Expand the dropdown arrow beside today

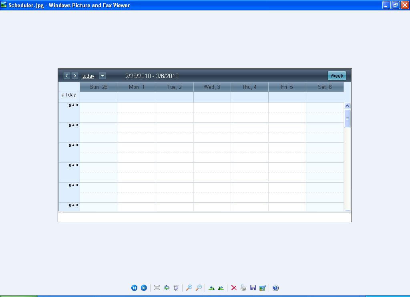[102, 76]
